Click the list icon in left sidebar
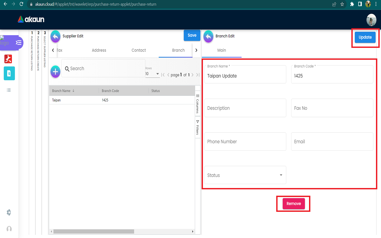The width and height of the screenshot is (381, 238). pos(9,90)
